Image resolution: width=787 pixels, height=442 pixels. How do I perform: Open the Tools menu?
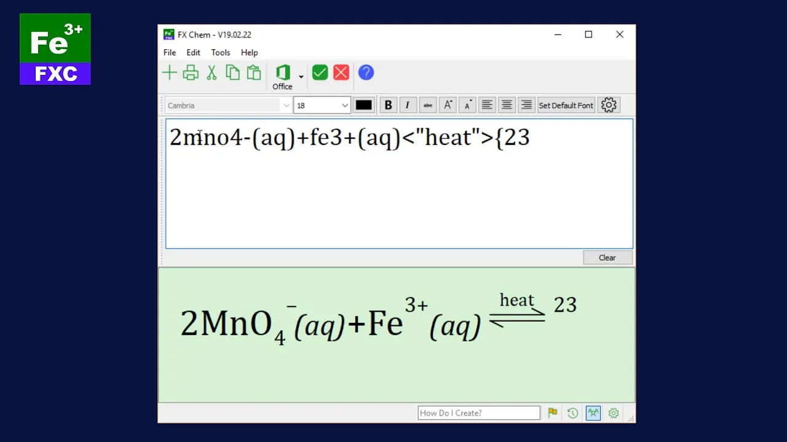221,53
